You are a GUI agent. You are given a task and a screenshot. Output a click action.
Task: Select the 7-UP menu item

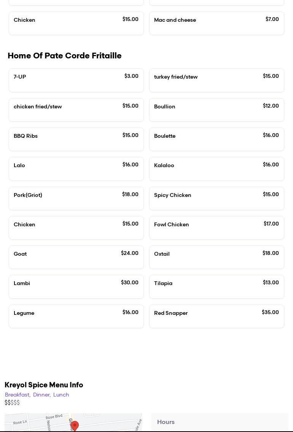76,81
